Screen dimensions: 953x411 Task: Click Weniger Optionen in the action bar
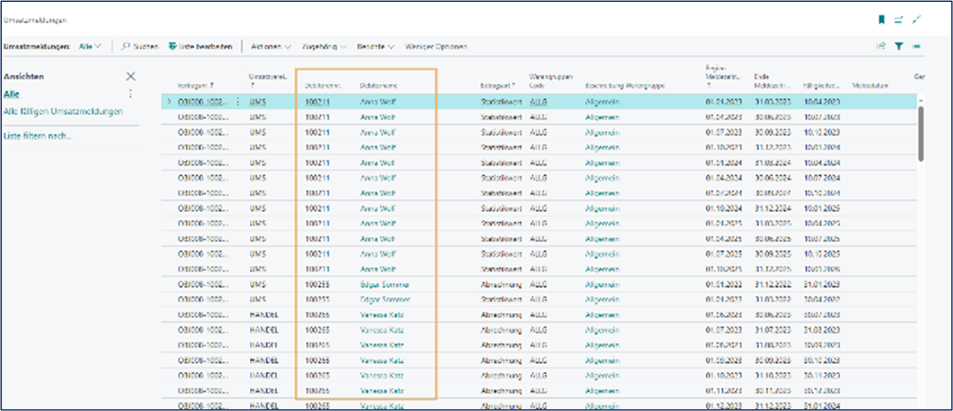(436, 47)
